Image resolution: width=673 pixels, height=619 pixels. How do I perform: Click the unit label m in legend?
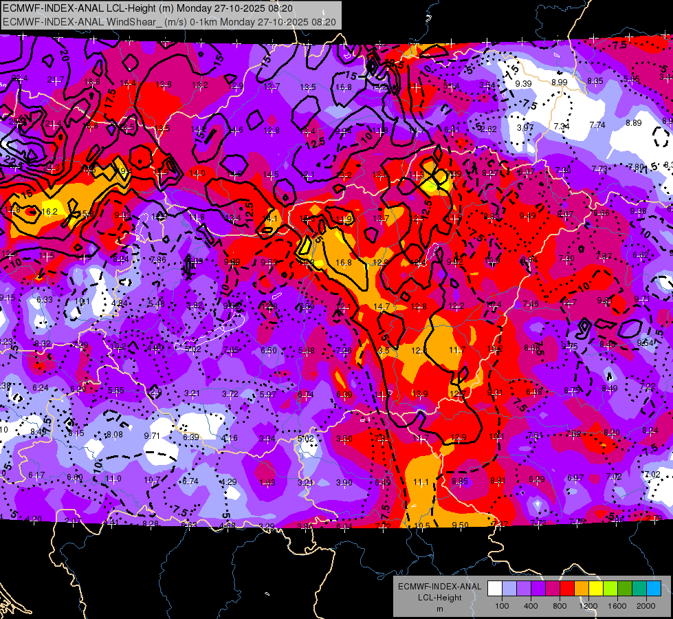coord(440,609)
